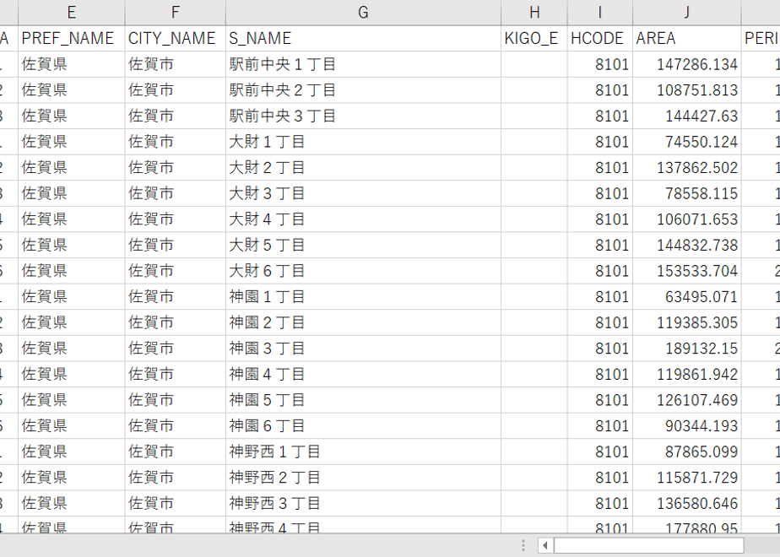Select cell 大財４丁目

[363, 219]
